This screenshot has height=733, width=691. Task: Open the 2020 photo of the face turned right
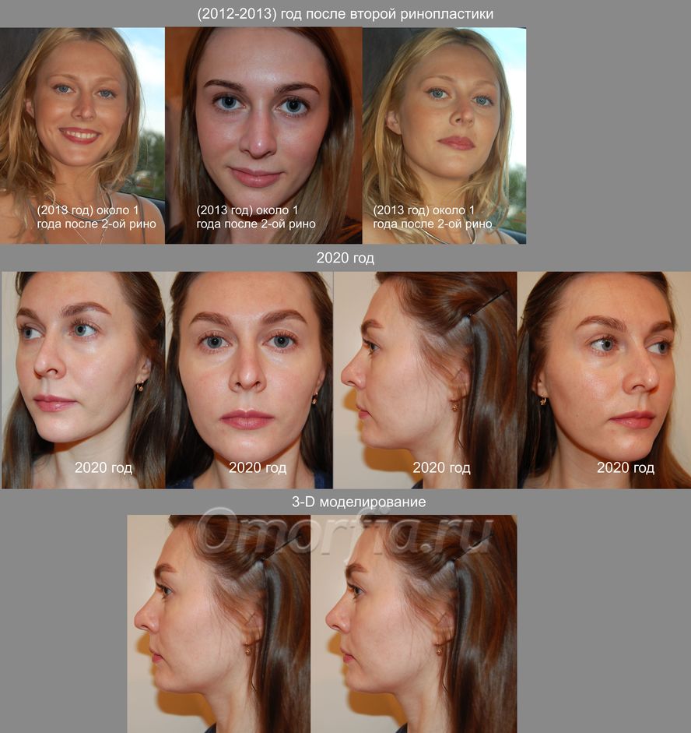(x=604, y=380)
